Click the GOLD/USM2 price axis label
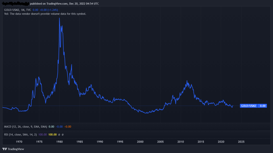 [249, 106]
